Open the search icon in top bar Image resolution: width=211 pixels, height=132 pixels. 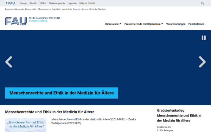(203, 3)
